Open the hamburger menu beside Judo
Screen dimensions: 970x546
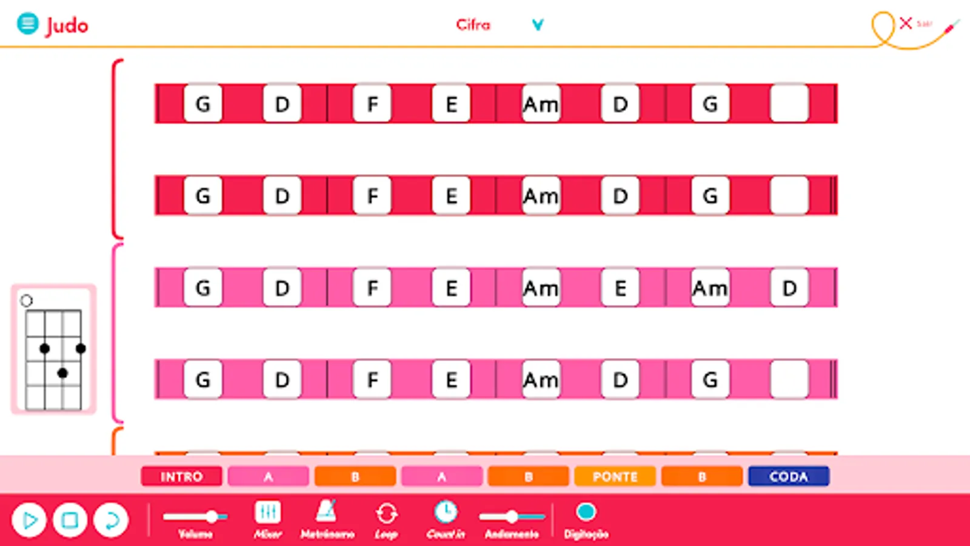click(x=27, y=24)
